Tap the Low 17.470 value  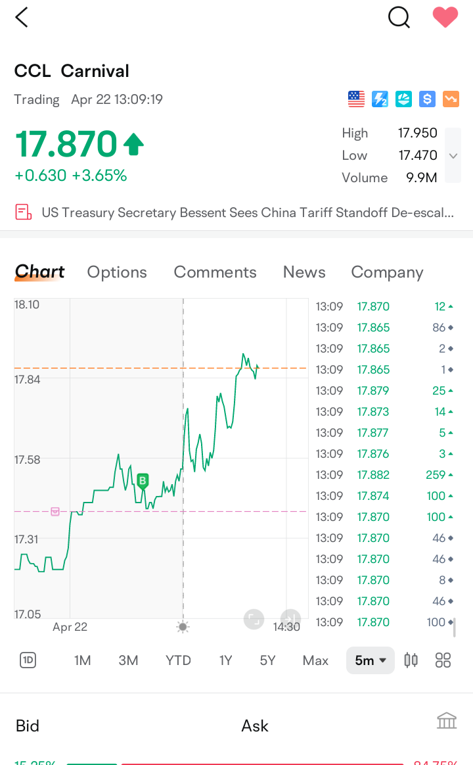click(417, 155)
